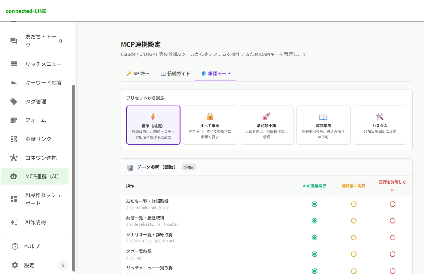This screenshot has width=424, height=274.
Task: Open ヘルプ in the sidebar
Action: 35,246
